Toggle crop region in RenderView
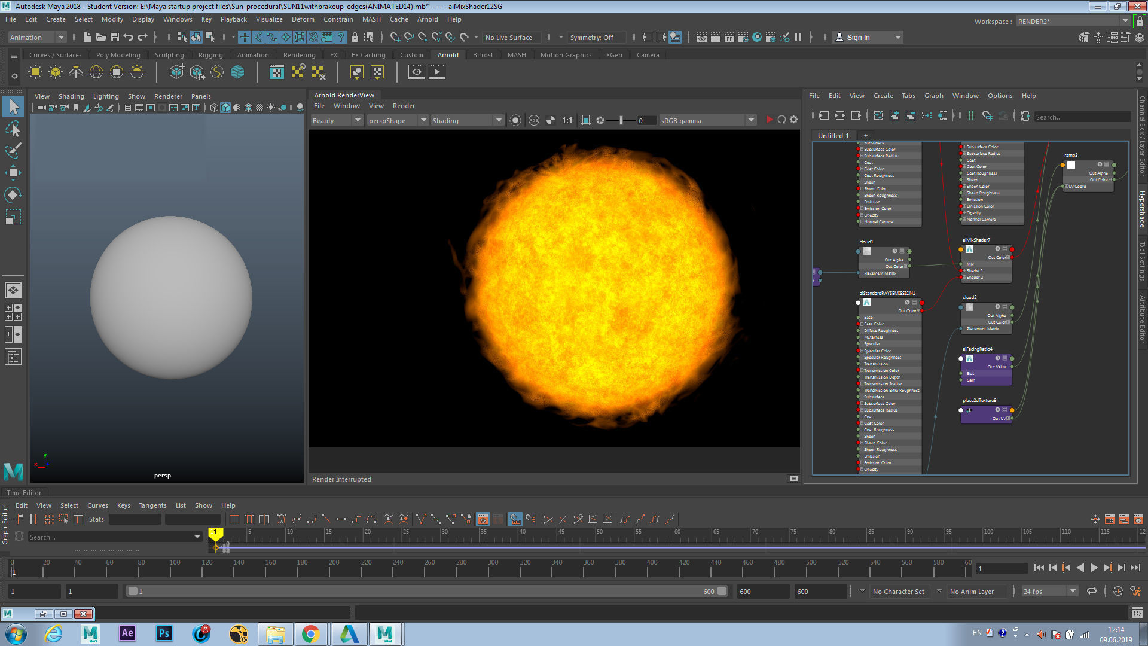This screenshot has height=646, width=1148. point(586,120)
